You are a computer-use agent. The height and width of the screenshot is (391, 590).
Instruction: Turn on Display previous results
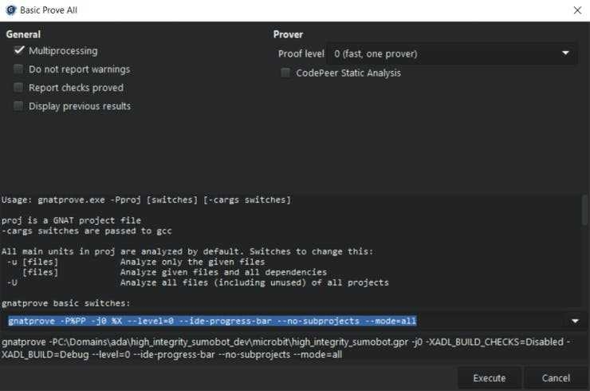pos(18,106)
